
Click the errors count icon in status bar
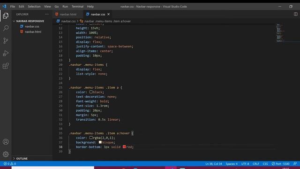tap(5, 164)
